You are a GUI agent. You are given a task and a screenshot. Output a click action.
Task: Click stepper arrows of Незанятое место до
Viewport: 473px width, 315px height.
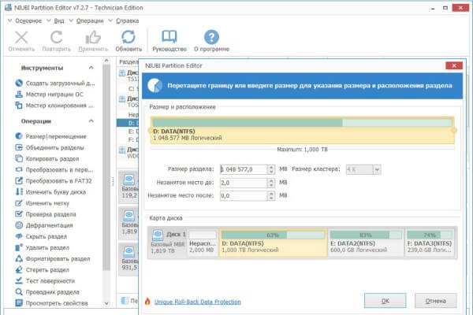[x=271, y=183]
